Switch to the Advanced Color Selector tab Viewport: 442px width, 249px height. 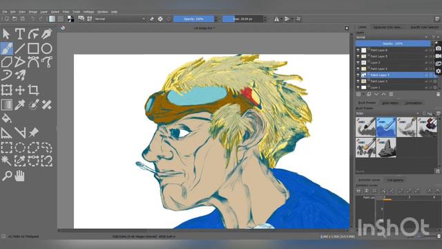click(x=387, y=27)
